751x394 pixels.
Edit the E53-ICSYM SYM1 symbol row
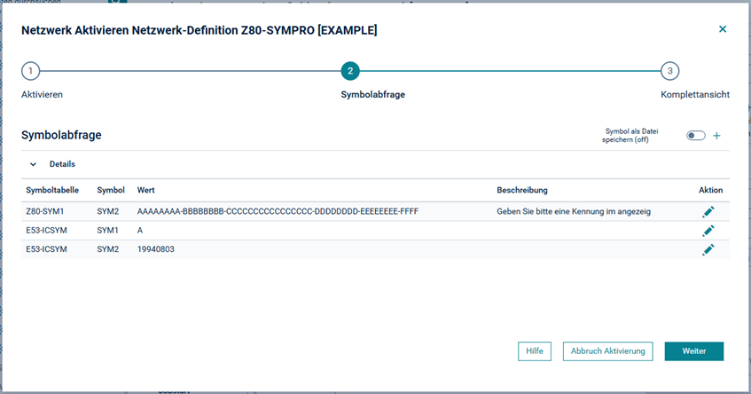click(708, 231)
